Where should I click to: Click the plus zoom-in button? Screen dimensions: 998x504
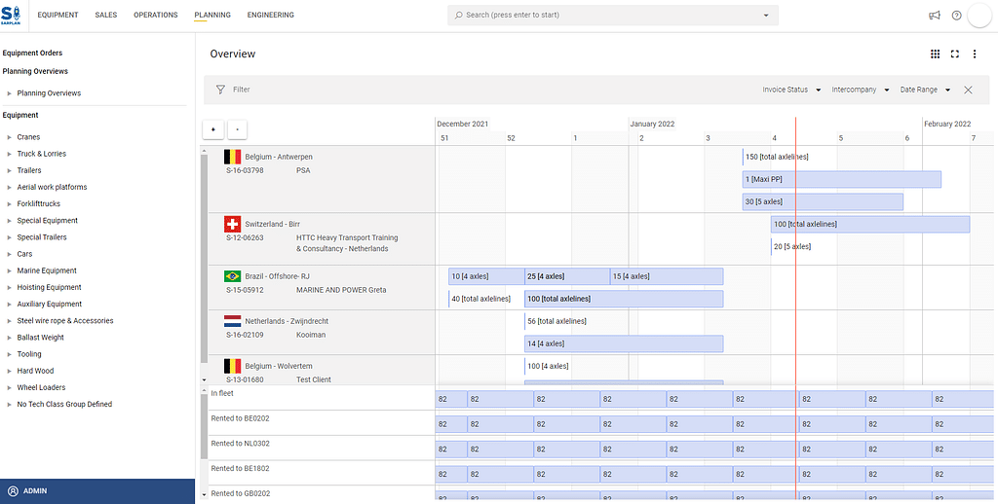pos(212,129)
